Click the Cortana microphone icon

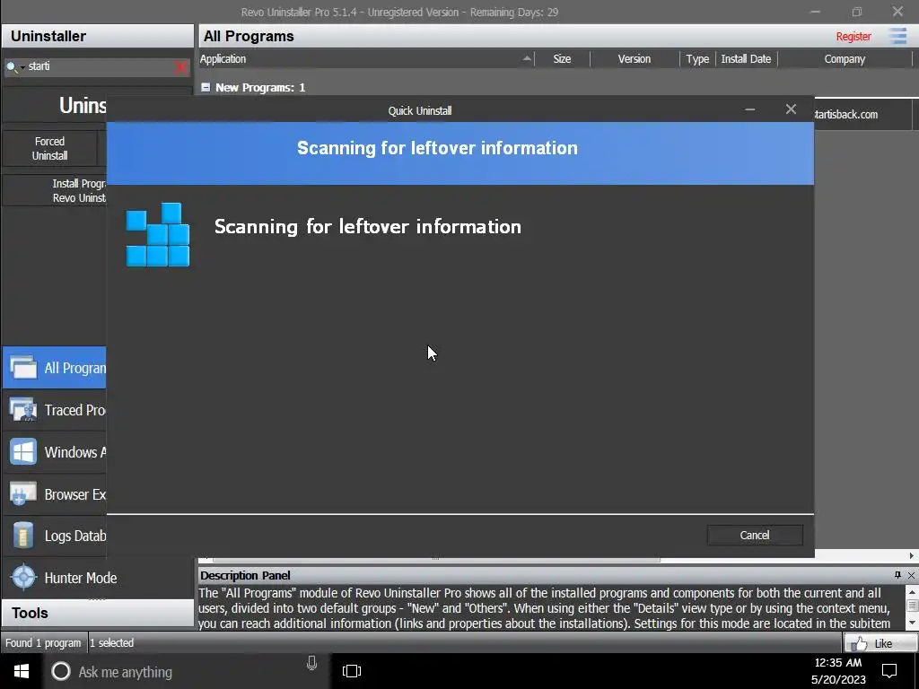pyautogui.click(x=311, y=663)
